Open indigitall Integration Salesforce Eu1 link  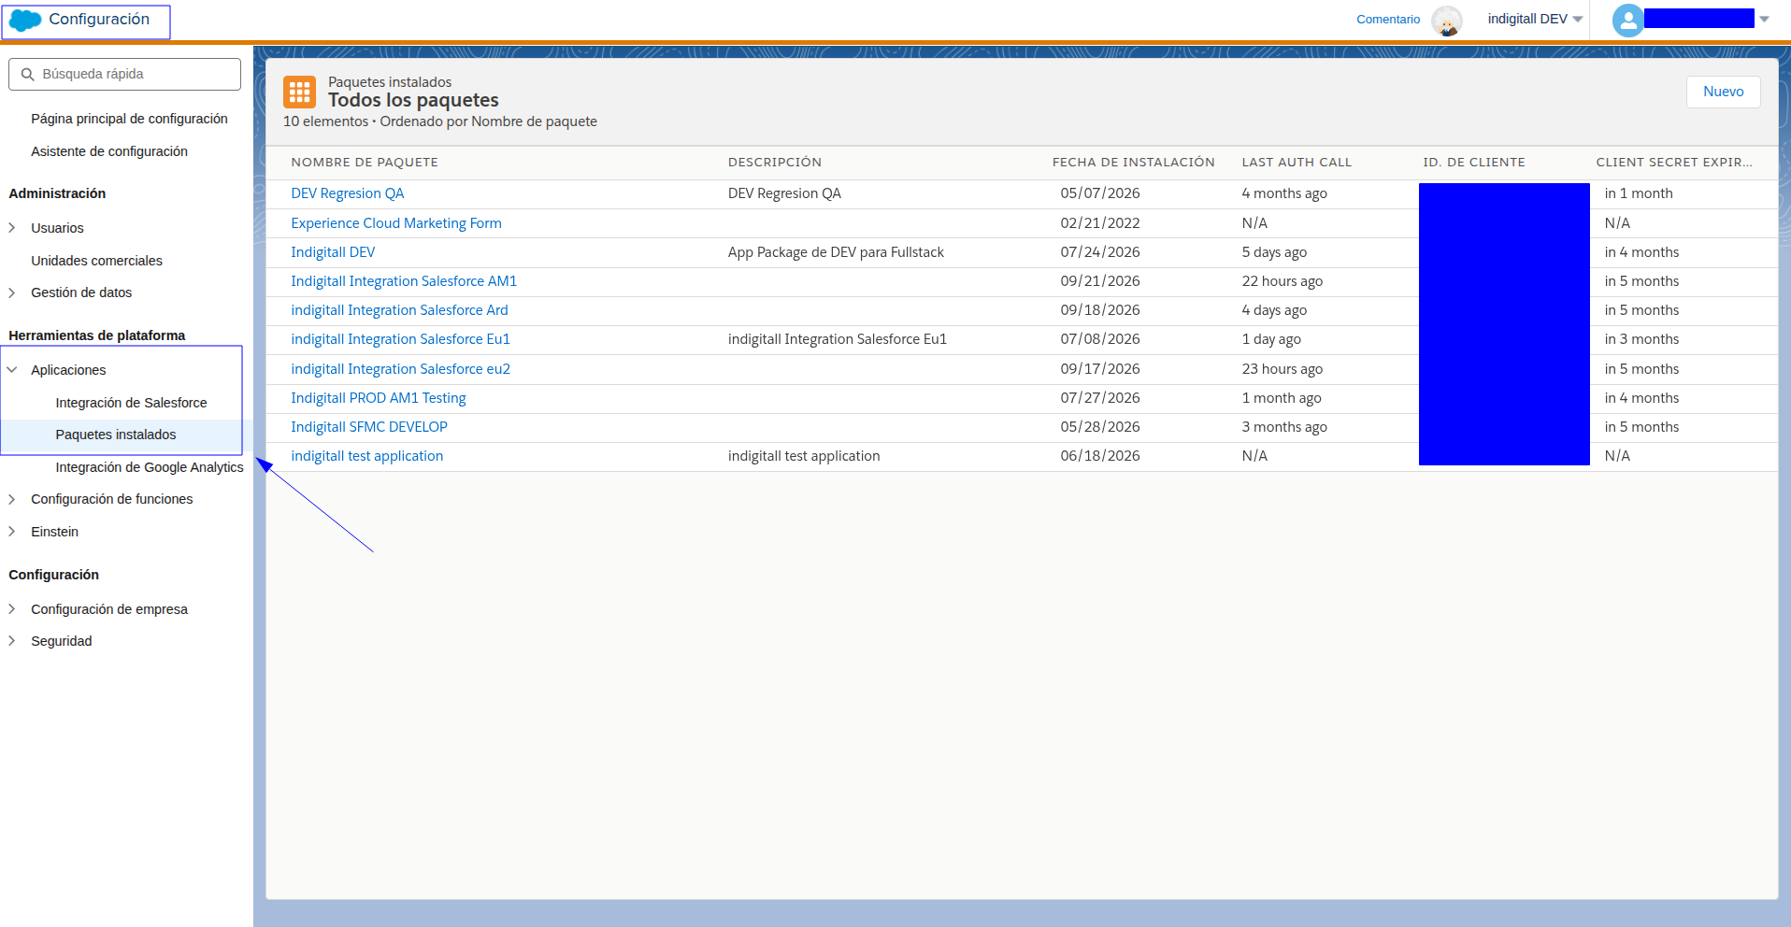coord(400,339)
